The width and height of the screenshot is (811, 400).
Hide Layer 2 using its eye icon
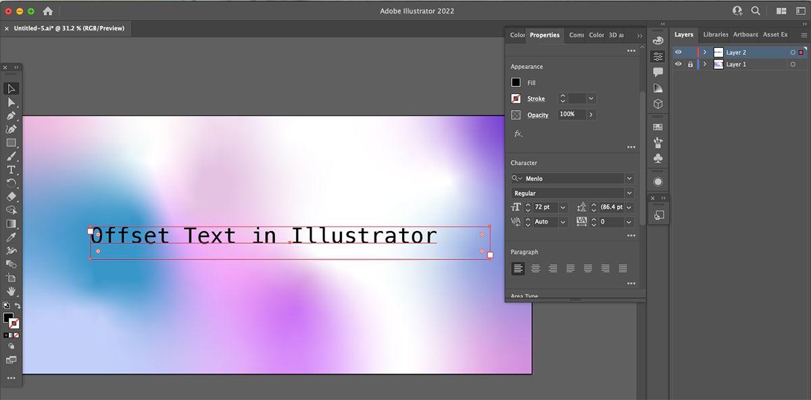pyautogui.click(x=678, y=52)
